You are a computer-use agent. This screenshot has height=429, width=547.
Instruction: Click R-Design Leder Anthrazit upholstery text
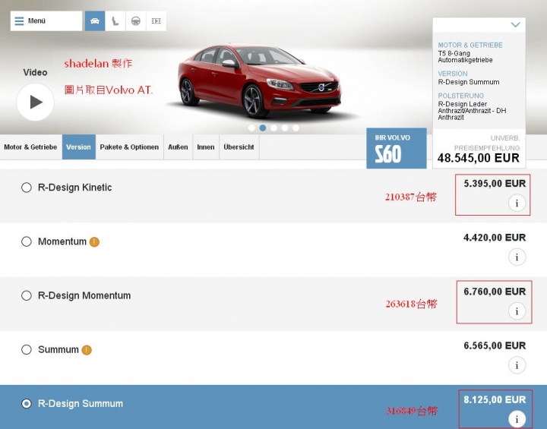coord(472,111)
